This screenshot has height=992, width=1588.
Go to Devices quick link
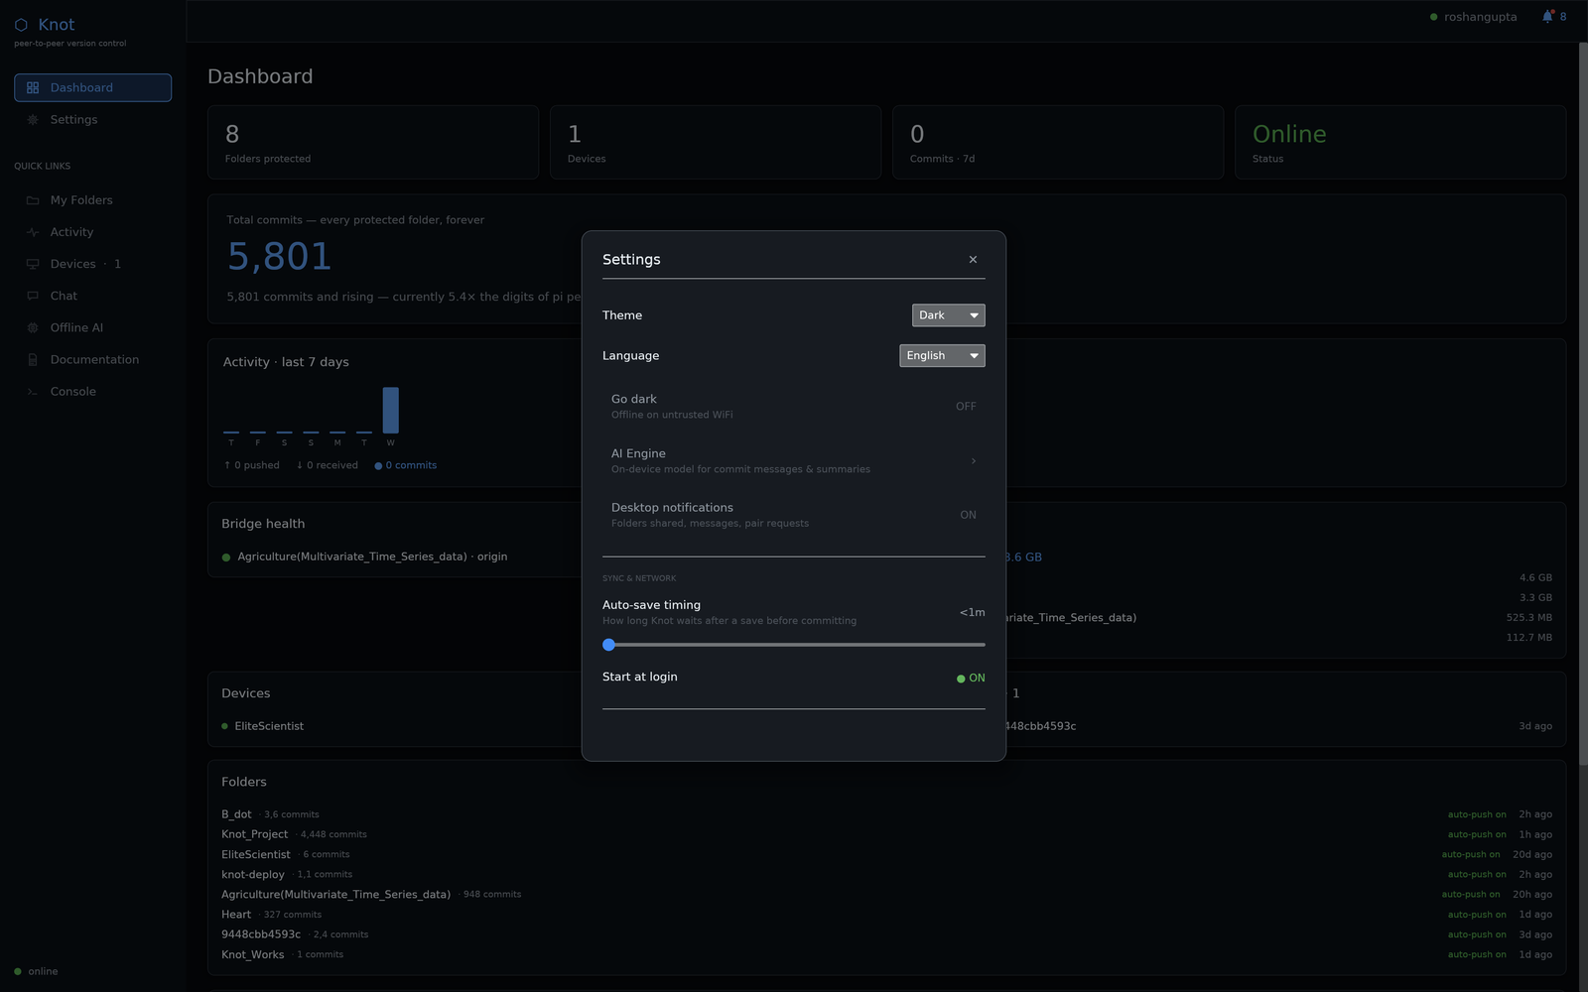(92, 264)
